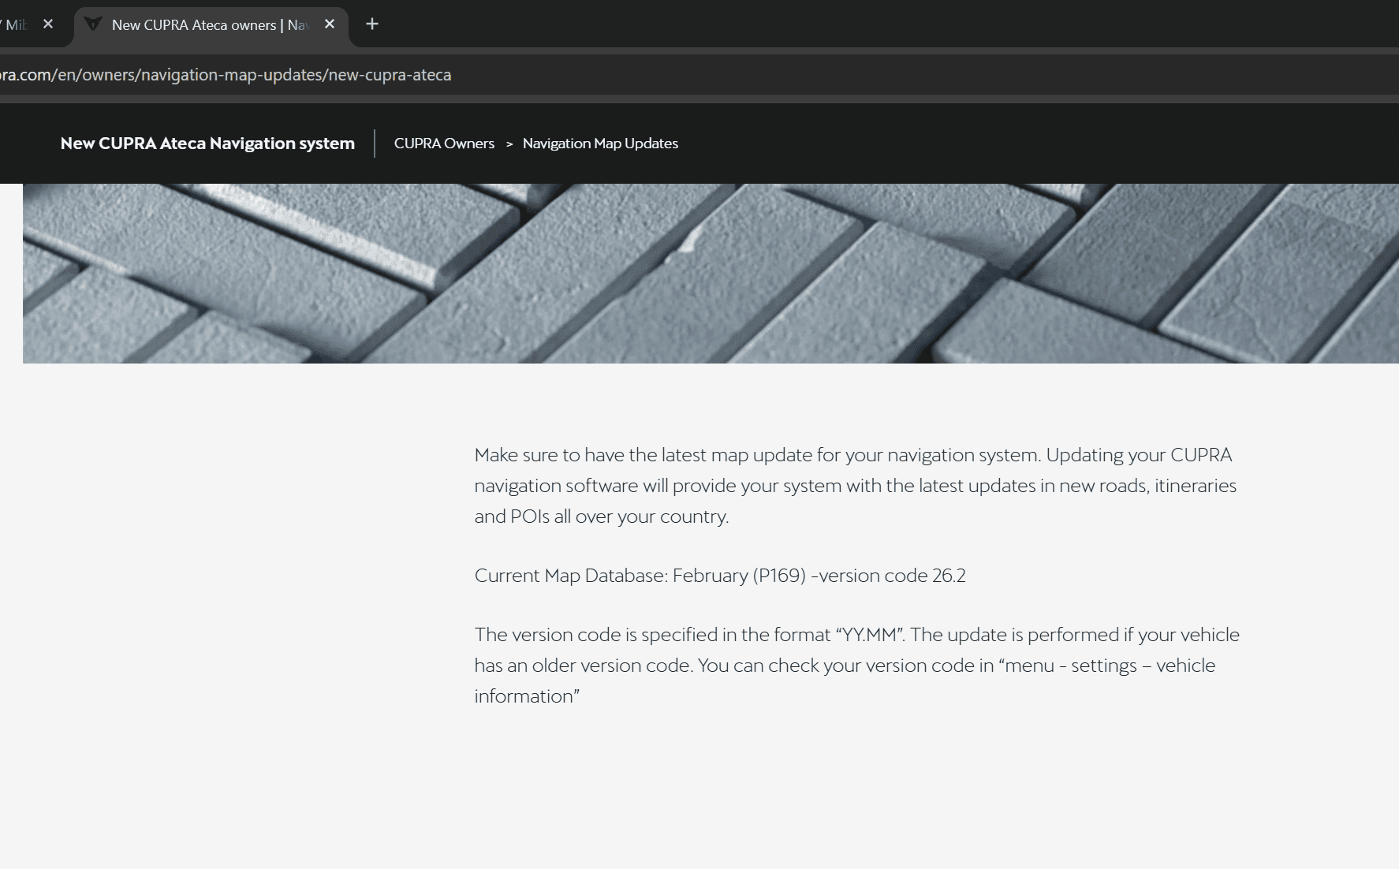Close the first tab labeled Mib

pyautogui.click(x=48, y=24)
